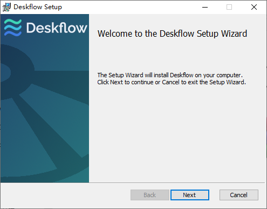Click the Deskflow wave logo icon
Viewport: 267px width, 209px height.
point(13,28)
